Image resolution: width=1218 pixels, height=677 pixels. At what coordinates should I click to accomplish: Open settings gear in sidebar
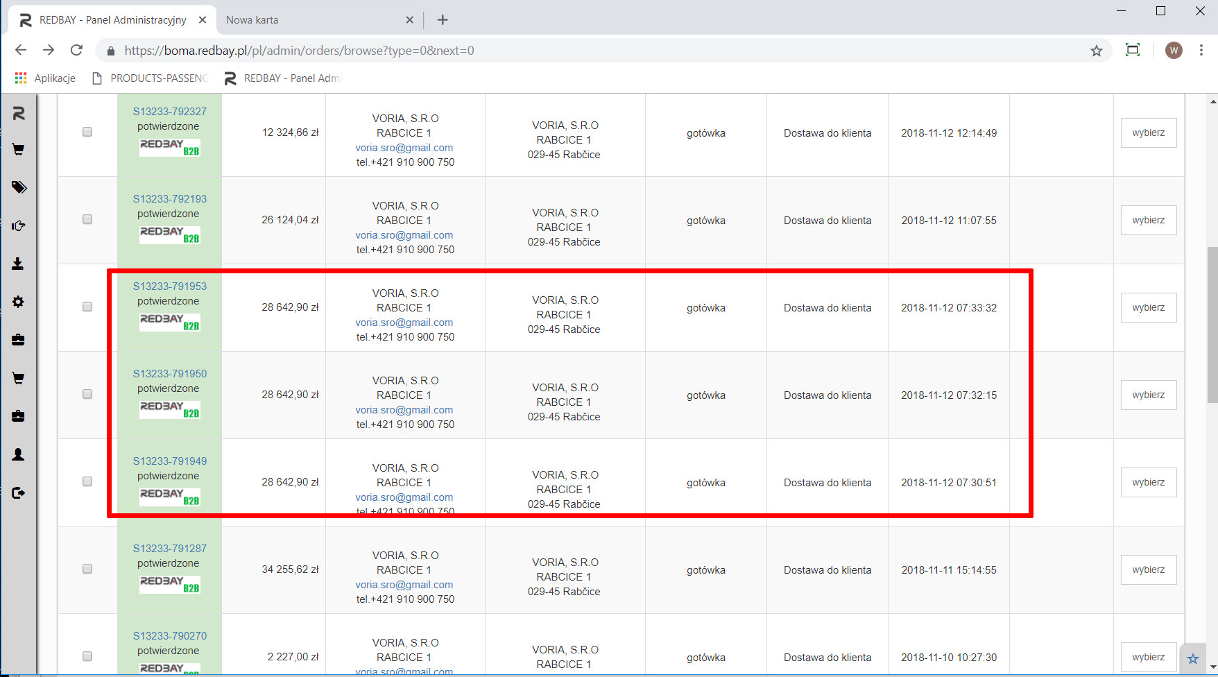pos(19,302)
